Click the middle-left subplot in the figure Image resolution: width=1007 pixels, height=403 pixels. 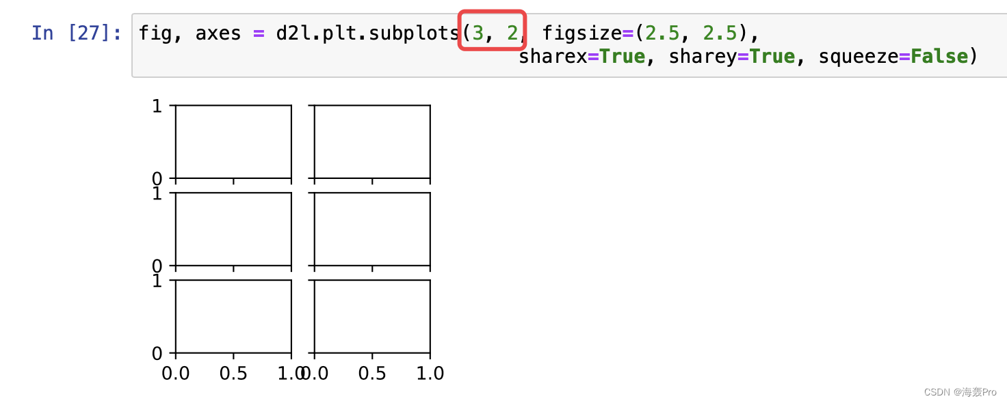(233, 229)
